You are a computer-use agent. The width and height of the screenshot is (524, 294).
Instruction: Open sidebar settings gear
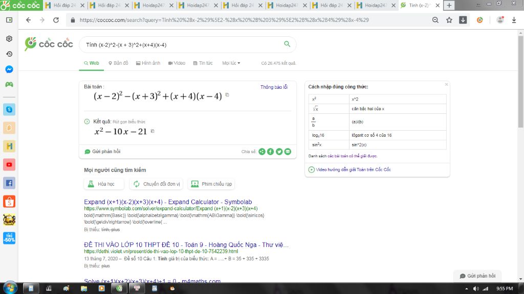tap(9, 39)
